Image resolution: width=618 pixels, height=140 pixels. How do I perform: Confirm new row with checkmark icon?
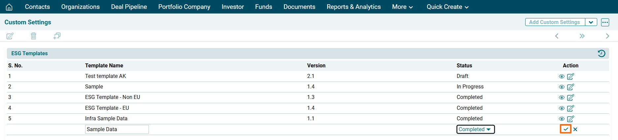pyautogui.click(x=566, y=129)
